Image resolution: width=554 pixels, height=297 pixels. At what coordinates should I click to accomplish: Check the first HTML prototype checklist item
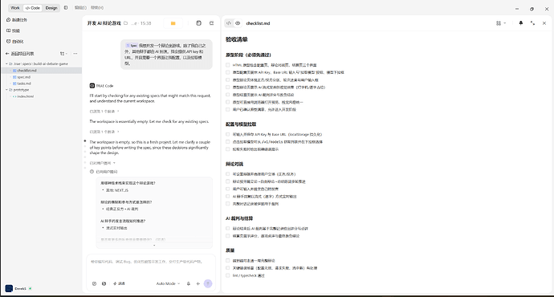[228, 65]
